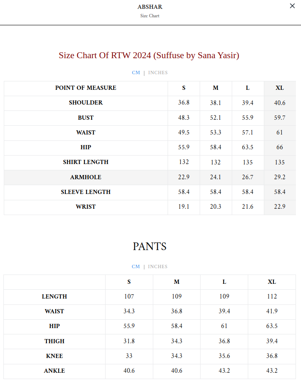Click the SLEEVE LENGTH row label
Screen dimensions: 301x385
tap(86, 192)
